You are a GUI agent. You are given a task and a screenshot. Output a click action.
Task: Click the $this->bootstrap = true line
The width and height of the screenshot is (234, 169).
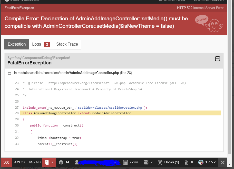coord(59,138)
